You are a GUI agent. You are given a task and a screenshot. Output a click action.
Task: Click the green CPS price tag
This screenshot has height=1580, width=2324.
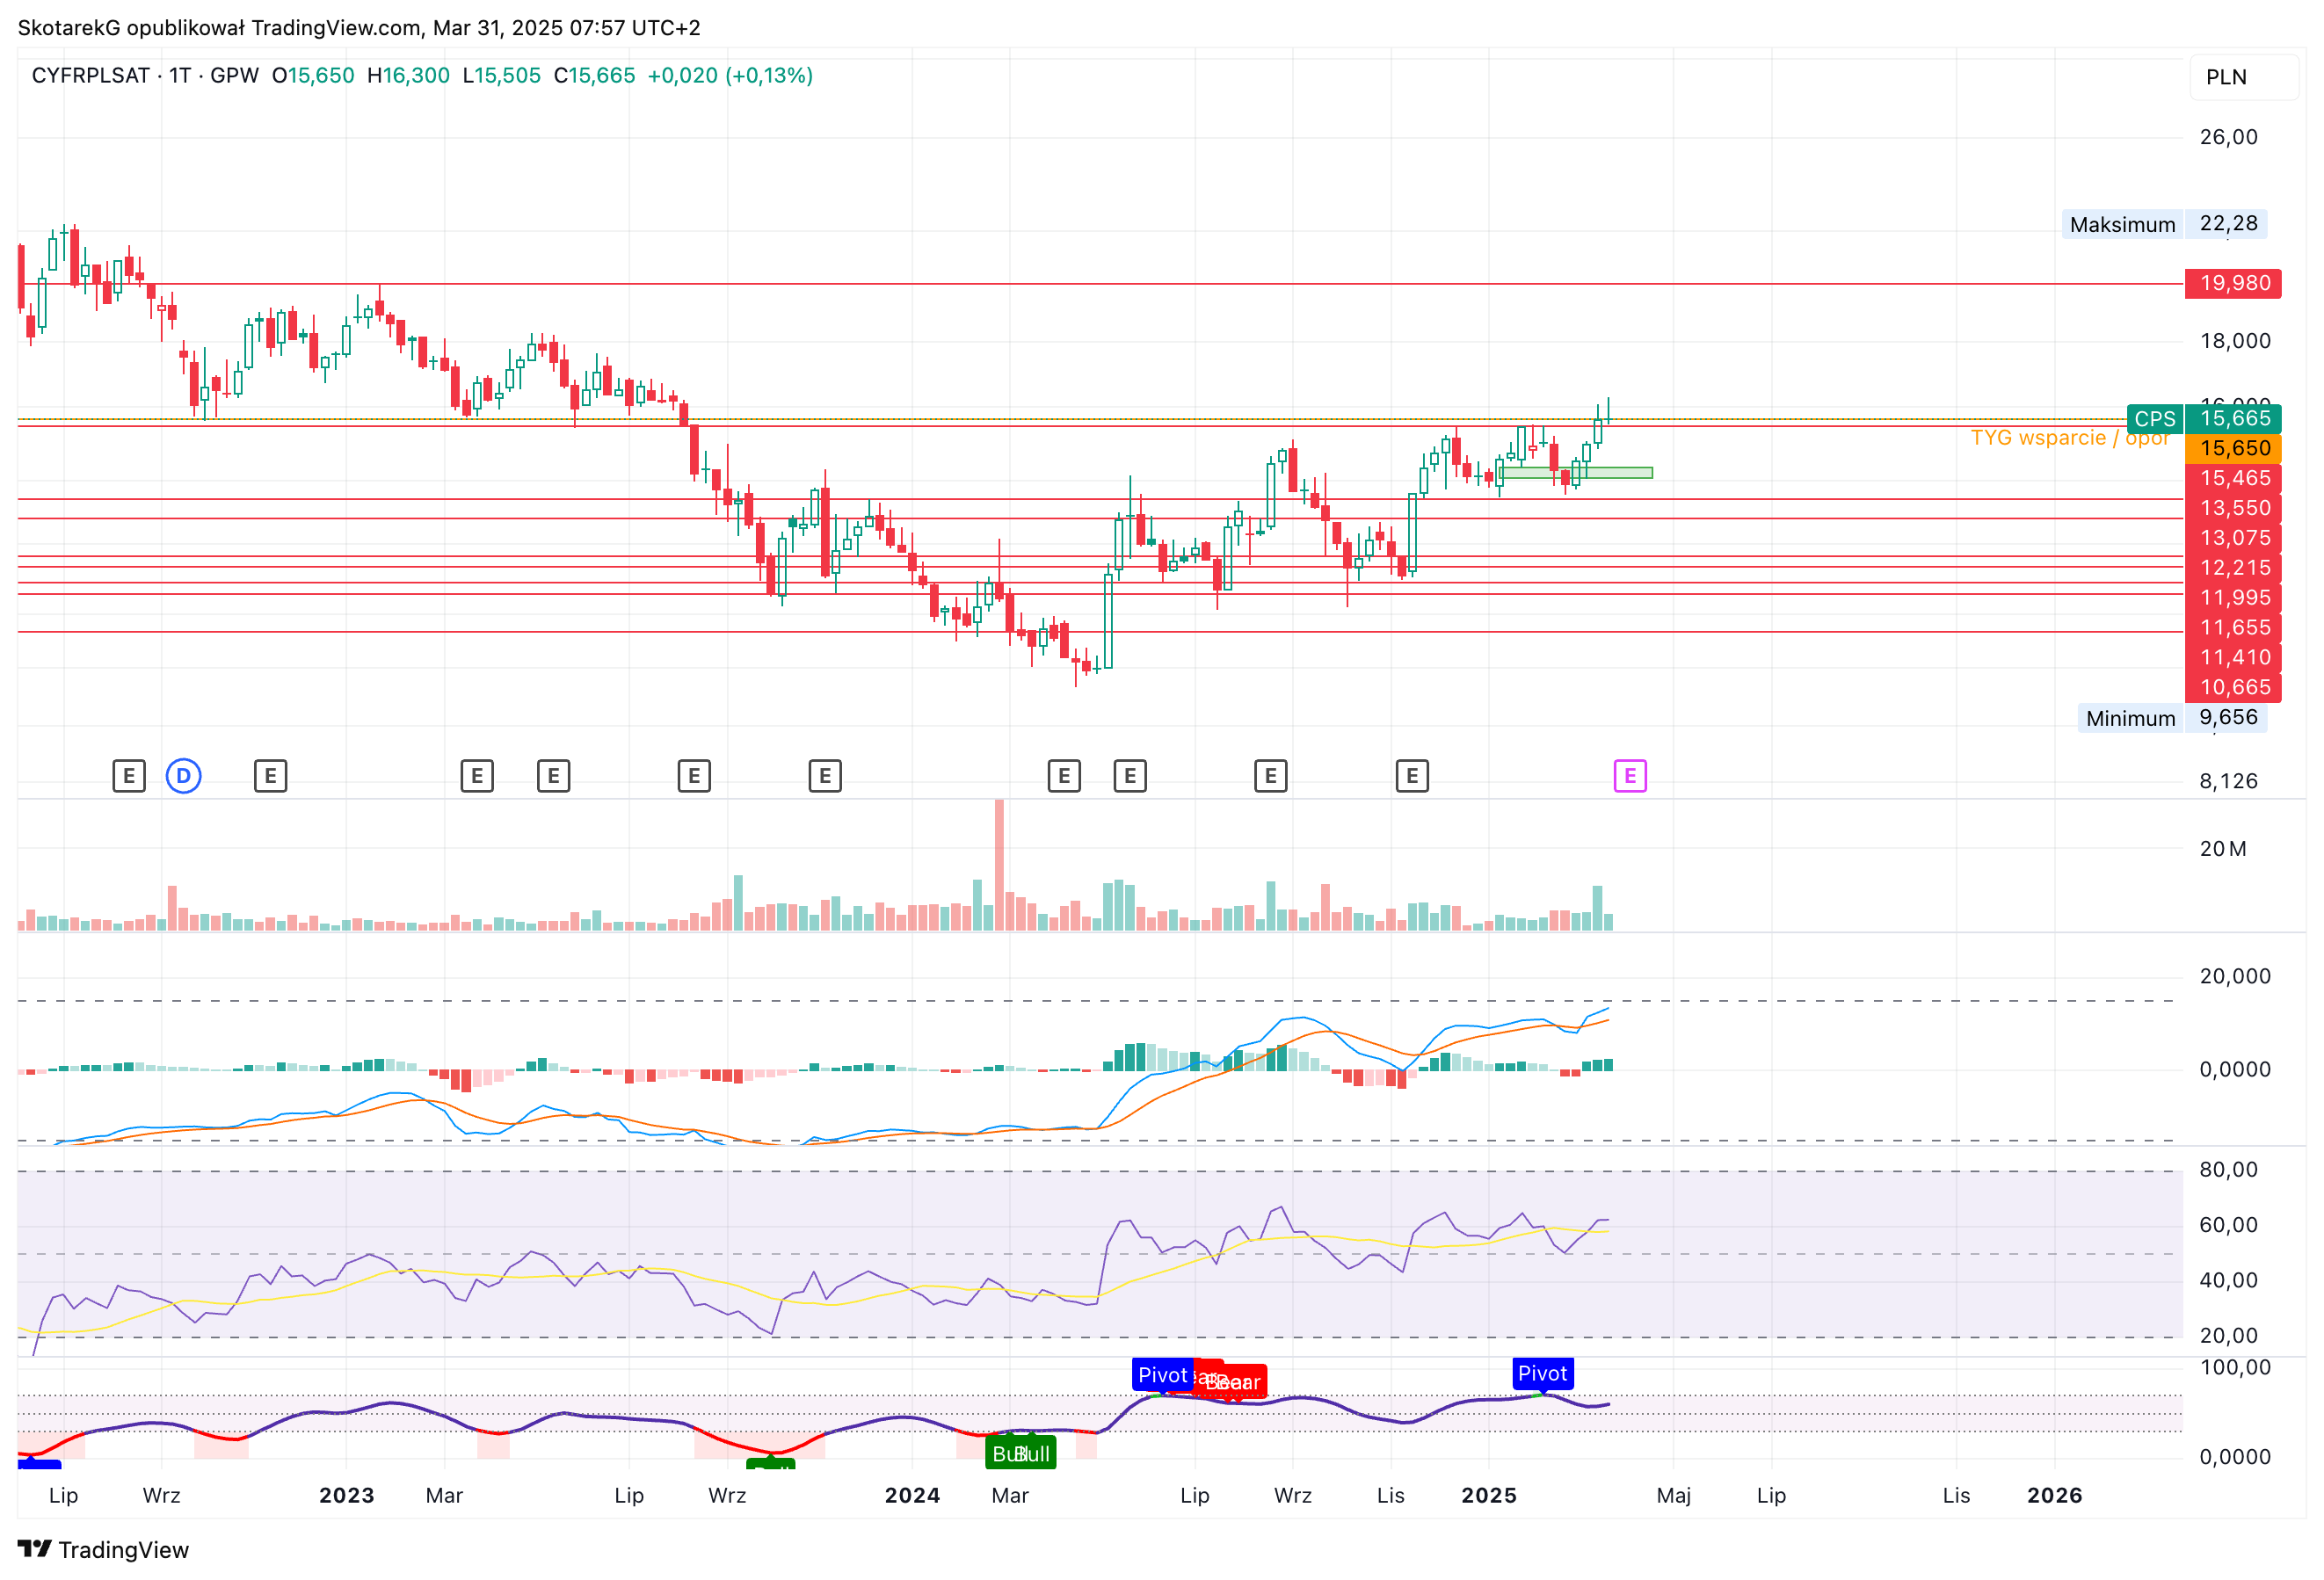point(2155,419)
